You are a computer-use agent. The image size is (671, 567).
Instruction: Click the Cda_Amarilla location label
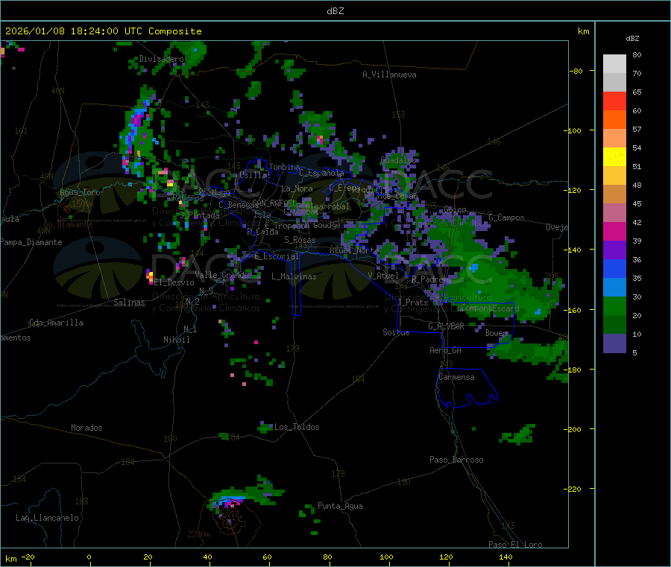56,323
